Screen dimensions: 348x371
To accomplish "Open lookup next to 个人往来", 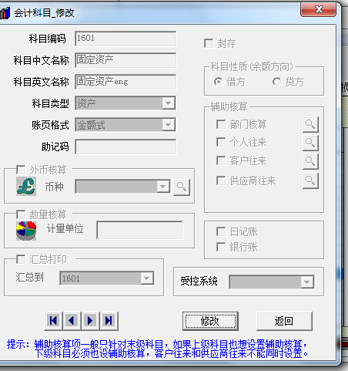I will click(310, 143).
